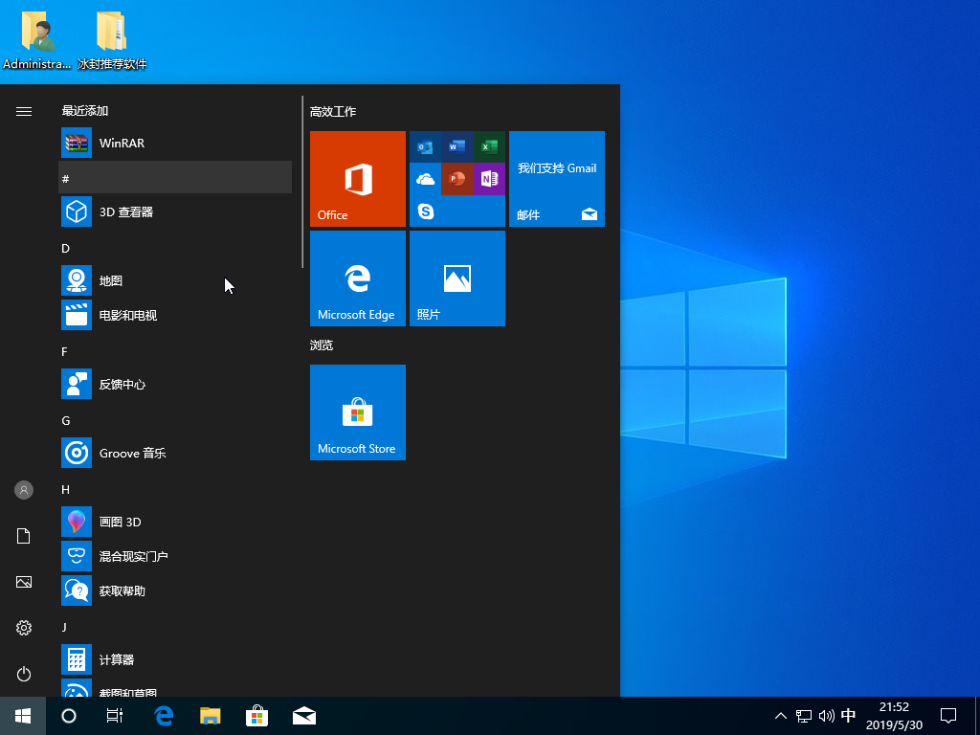The width and height of the screenshot is (980, 735).
Task: Open Documents from the Start sidebar
Action: (24, 536)
